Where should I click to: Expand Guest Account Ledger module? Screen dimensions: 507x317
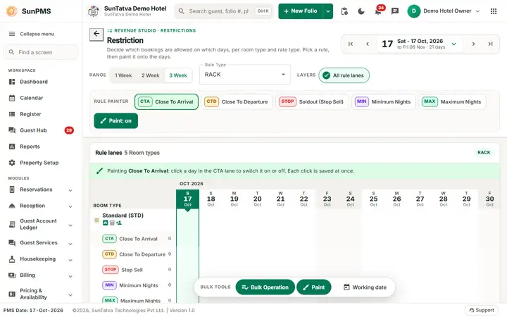[x=40, y=225]
